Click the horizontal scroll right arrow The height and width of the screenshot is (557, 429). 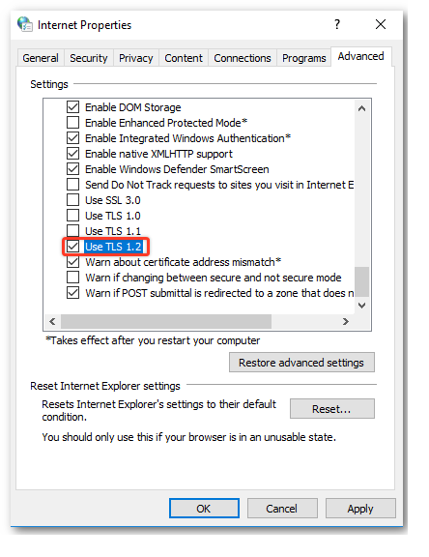346,321
